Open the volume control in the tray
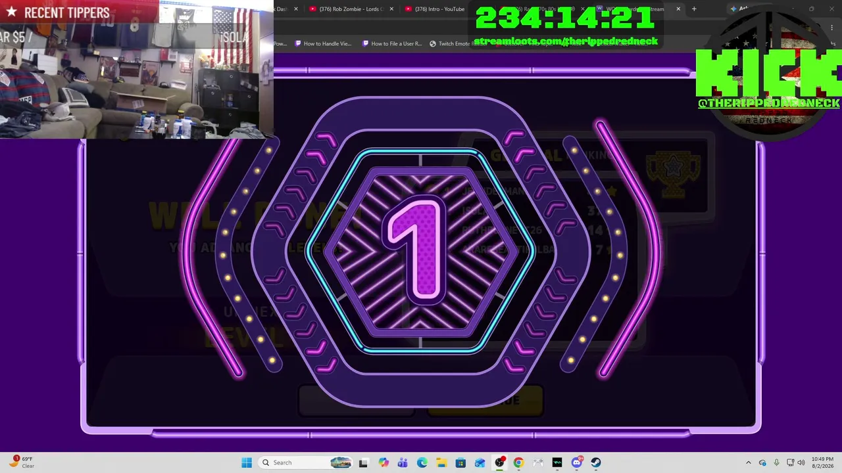 pos(801,462)
